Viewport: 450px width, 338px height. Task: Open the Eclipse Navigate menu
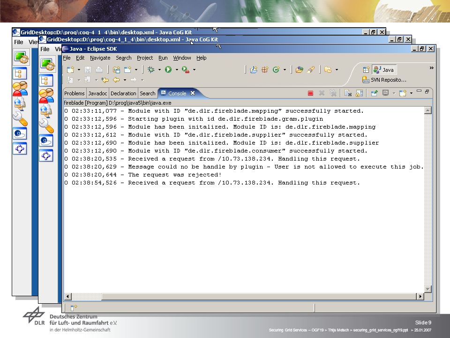[x=100, y=58]
